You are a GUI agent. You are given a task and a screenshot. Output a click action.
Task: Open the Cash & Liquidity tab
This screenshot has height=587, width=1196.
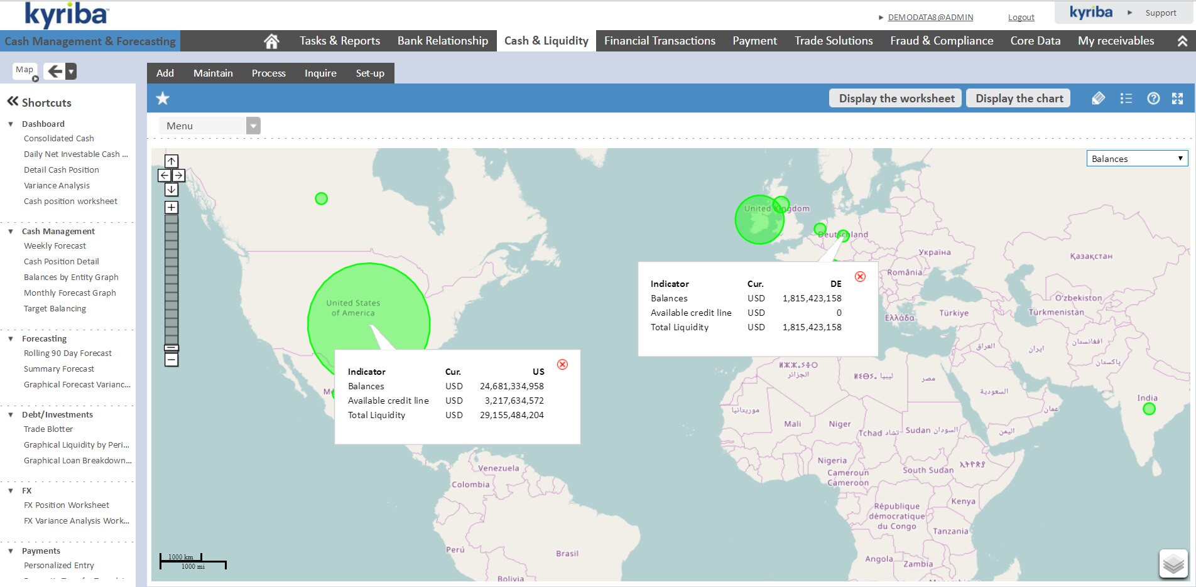(546, 41)
